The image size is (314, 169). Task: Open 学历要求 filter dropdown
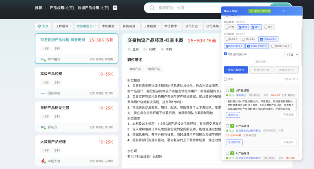point(172,26)
